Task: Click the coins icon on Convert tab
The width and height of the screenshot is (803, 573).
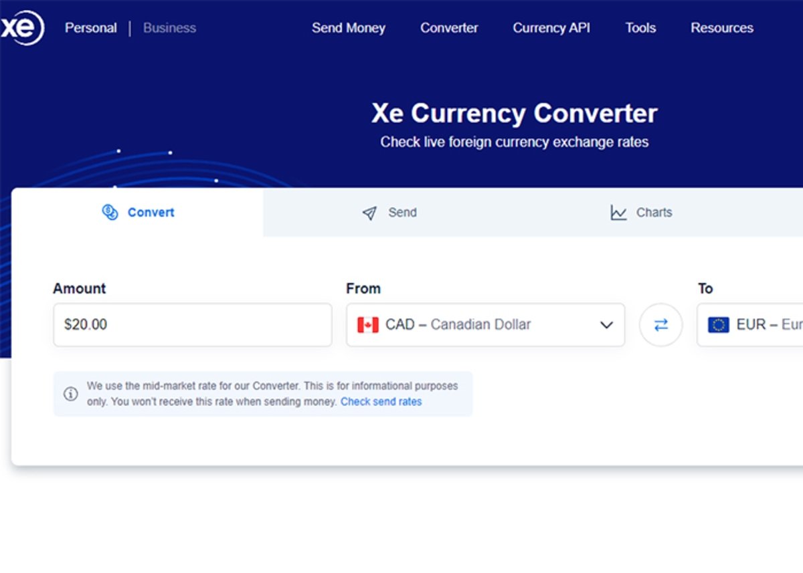Action: pyautogui.click(x=110, y=213)
